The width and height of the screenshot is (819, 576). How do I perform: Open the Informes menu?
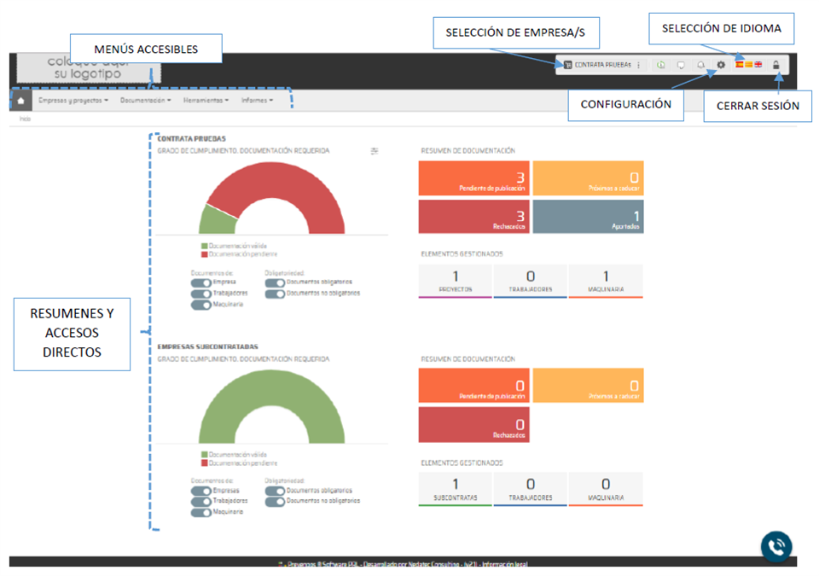point(257,101)
